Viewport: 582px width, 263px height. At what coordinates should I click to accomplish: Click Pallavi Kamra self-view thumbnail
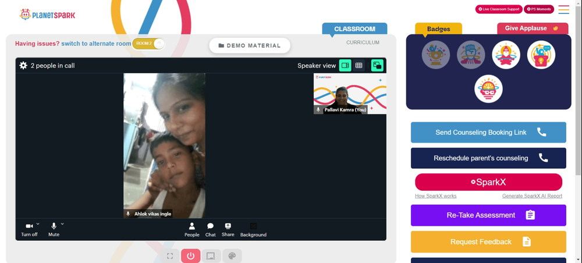coord(350,94)
